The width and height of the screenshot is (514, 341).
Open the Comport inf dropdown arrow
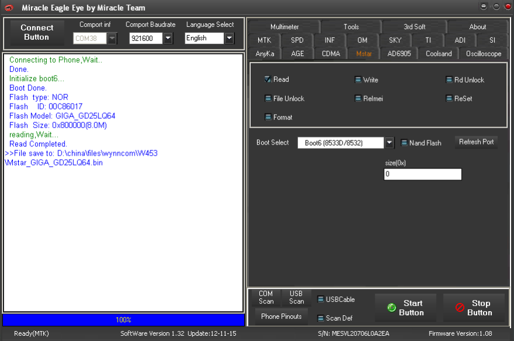(x=112, y=39)
